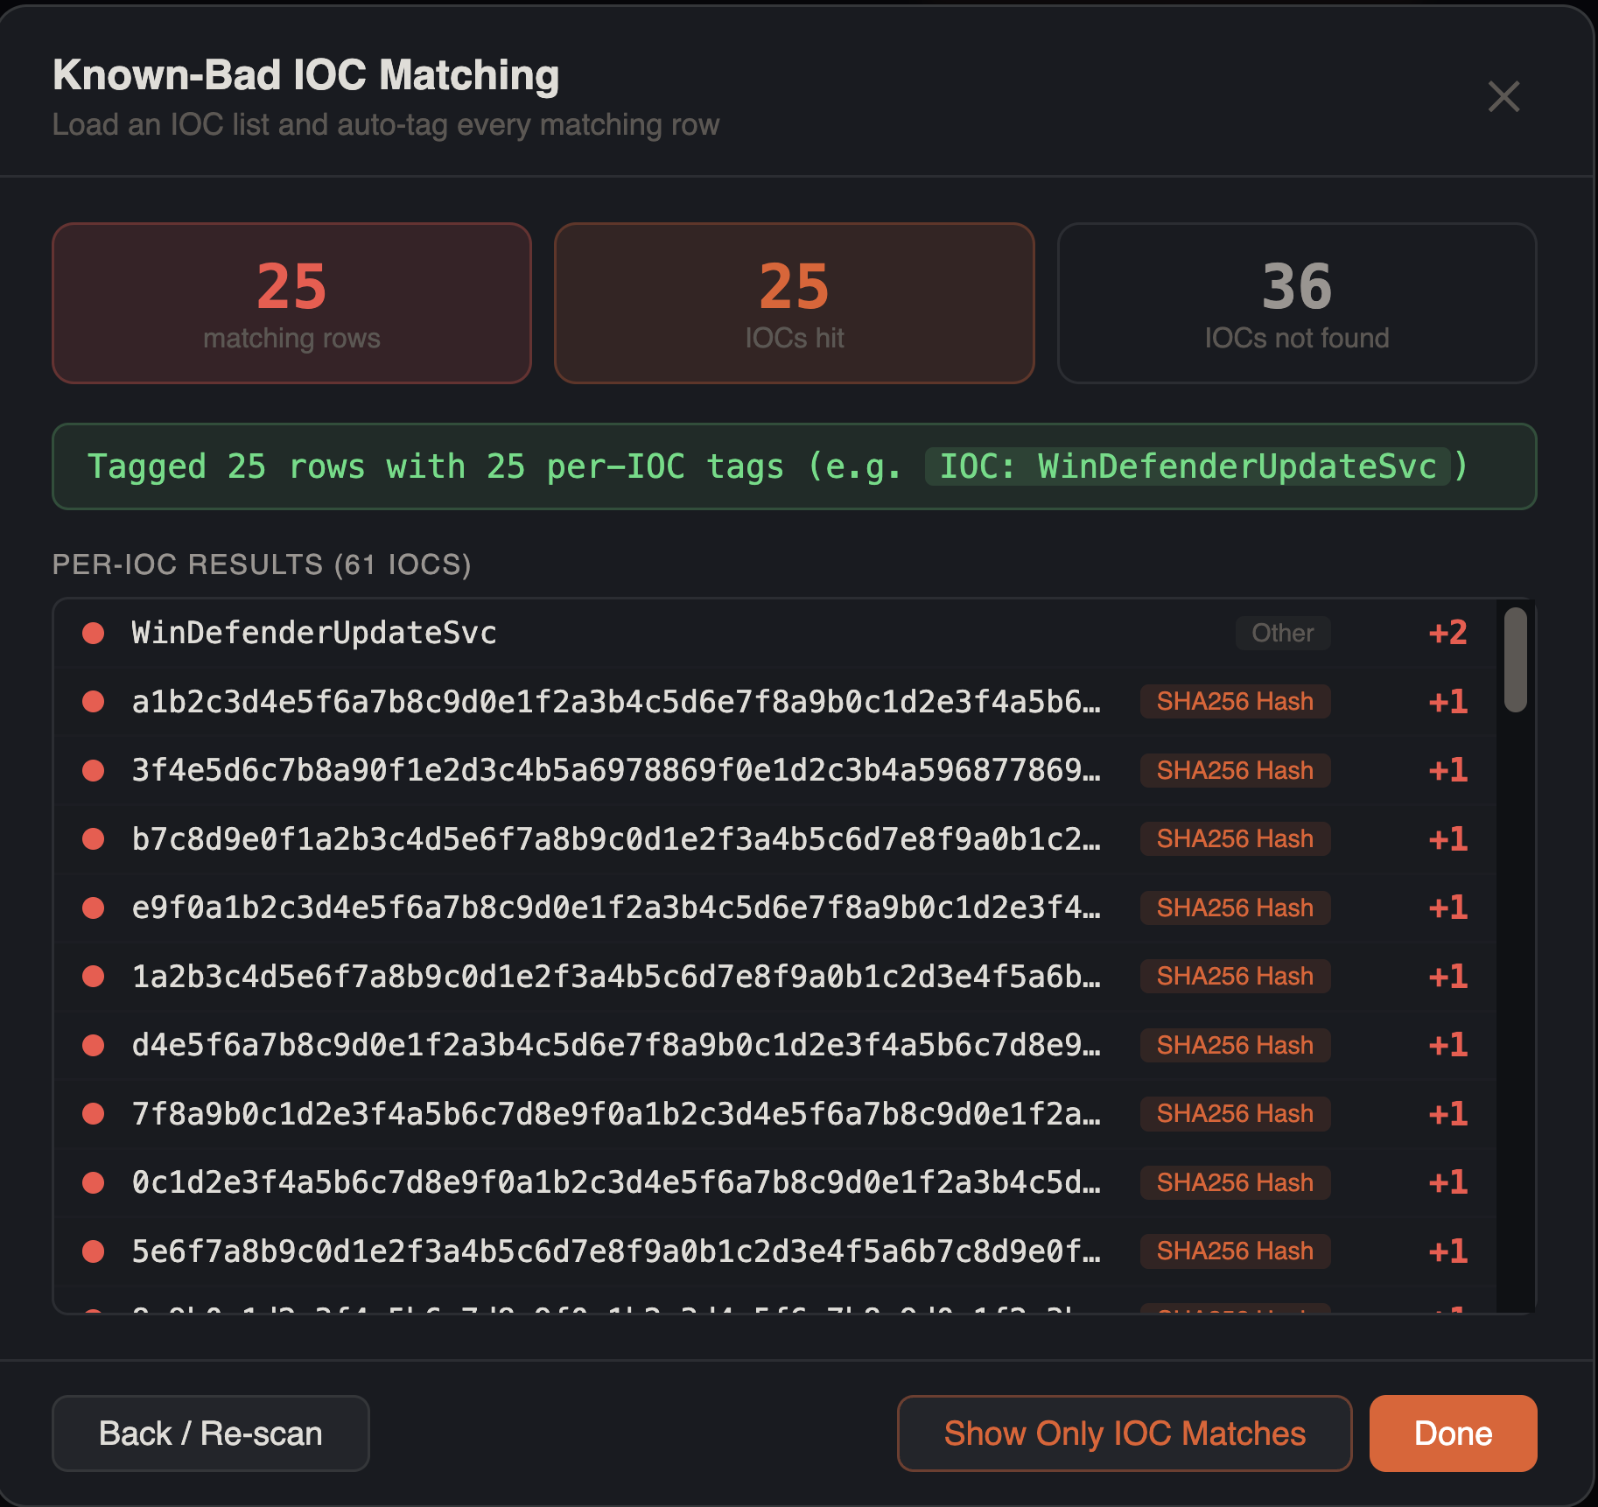Open Show Only IOC Matches view
The image size is (1598, 1507).
1124,1433
